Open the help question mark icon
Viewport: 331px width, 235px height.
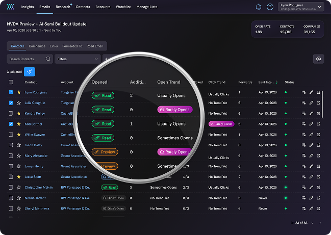270,7
